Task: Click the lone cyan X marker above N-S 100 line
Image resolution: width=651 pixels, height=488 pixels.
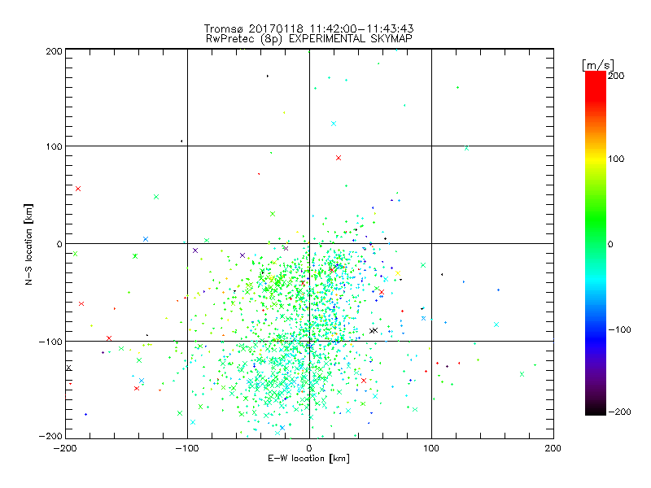Action: tap(334, 124)
